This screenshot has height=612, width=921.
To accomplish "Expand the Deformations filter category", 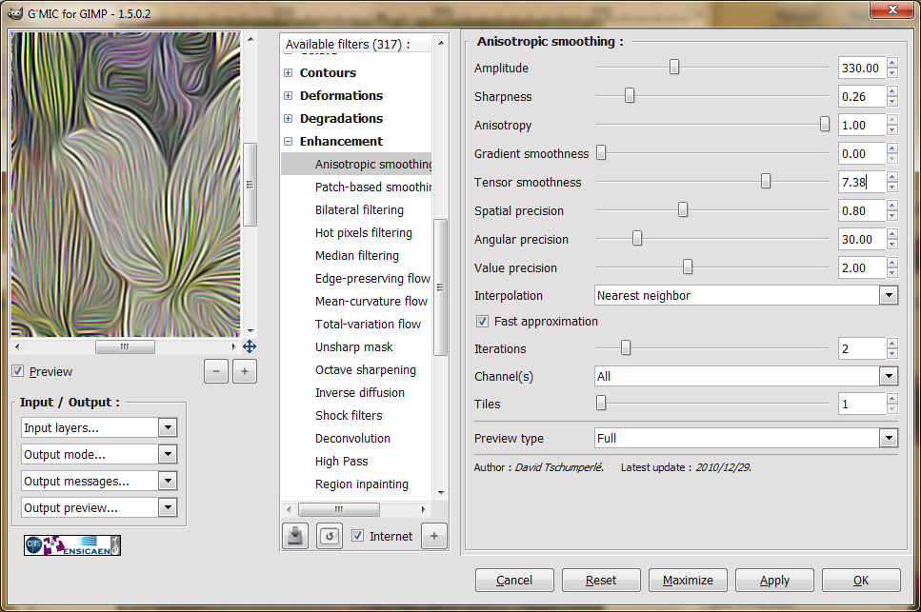I will 288,95.
